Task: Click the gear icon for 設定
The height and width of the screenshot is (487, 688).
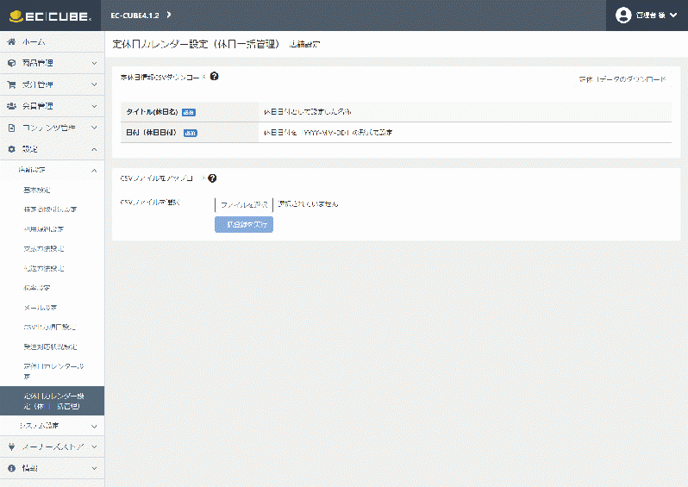Action: click(12, 149)
